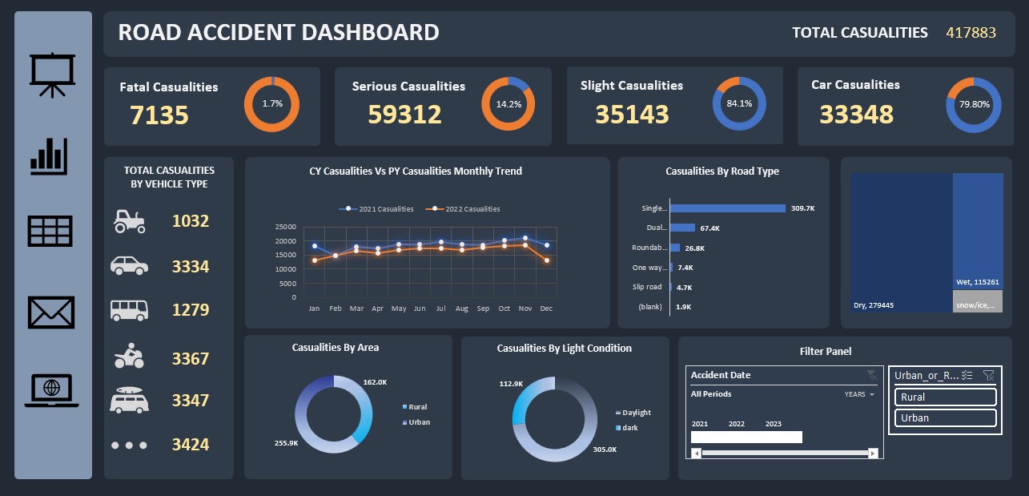Click the Rural legend entry in area chart

point(415,407)
